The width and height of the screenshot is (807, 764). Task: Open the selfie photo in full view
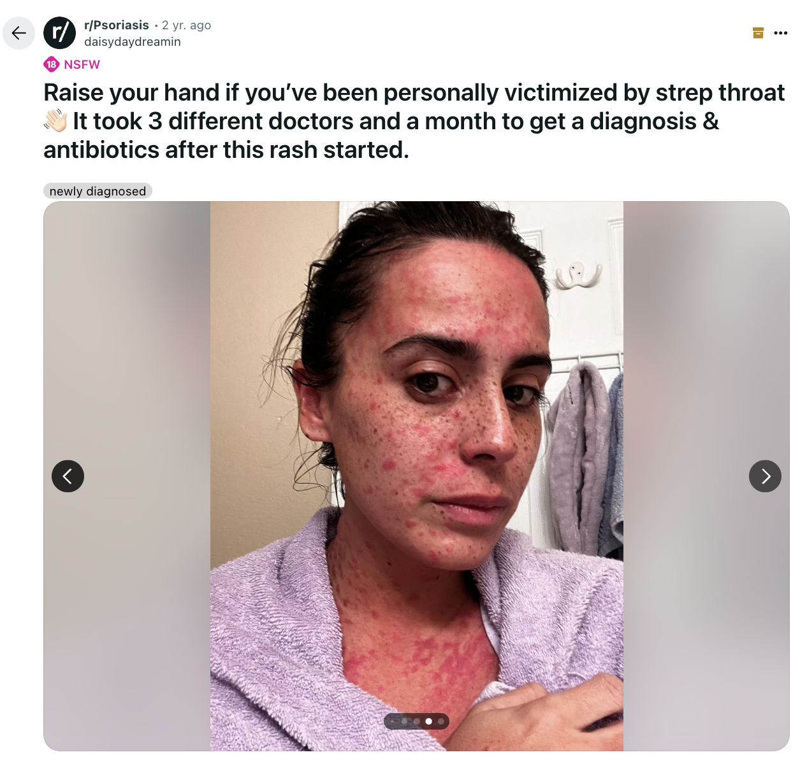pos(417,476)
